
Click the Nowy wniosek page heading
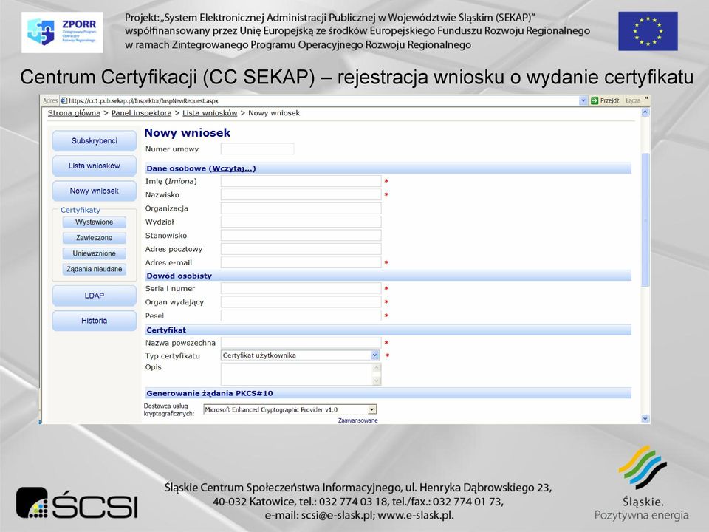click(187, 133)
